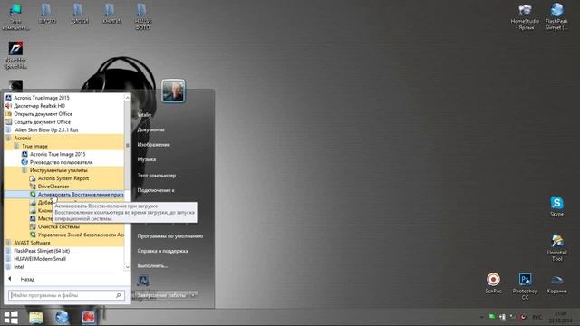580x326 pixels.
Task: Click the user account picture
Action: pyautogui.click(x=173, y=91)
